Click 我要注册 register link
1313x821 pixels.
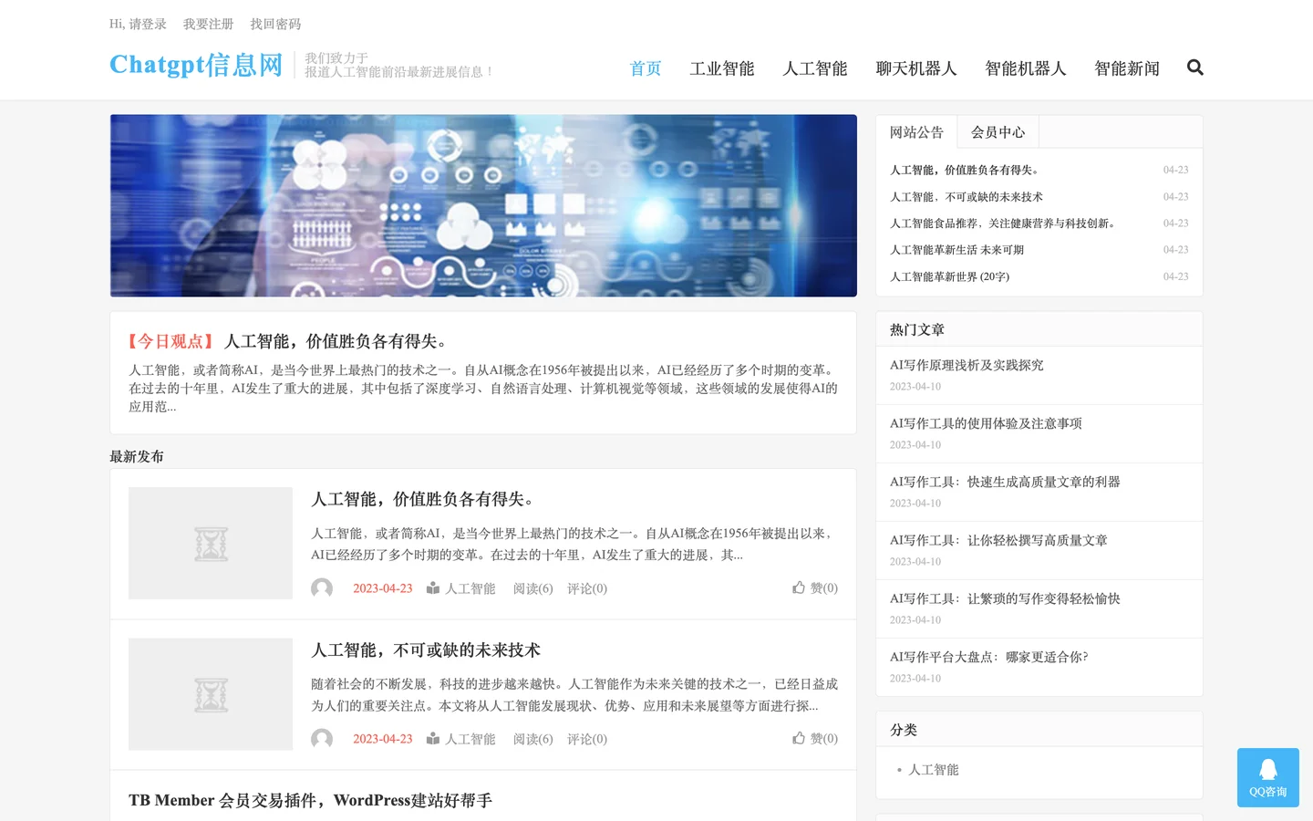(x=208, y=24)
